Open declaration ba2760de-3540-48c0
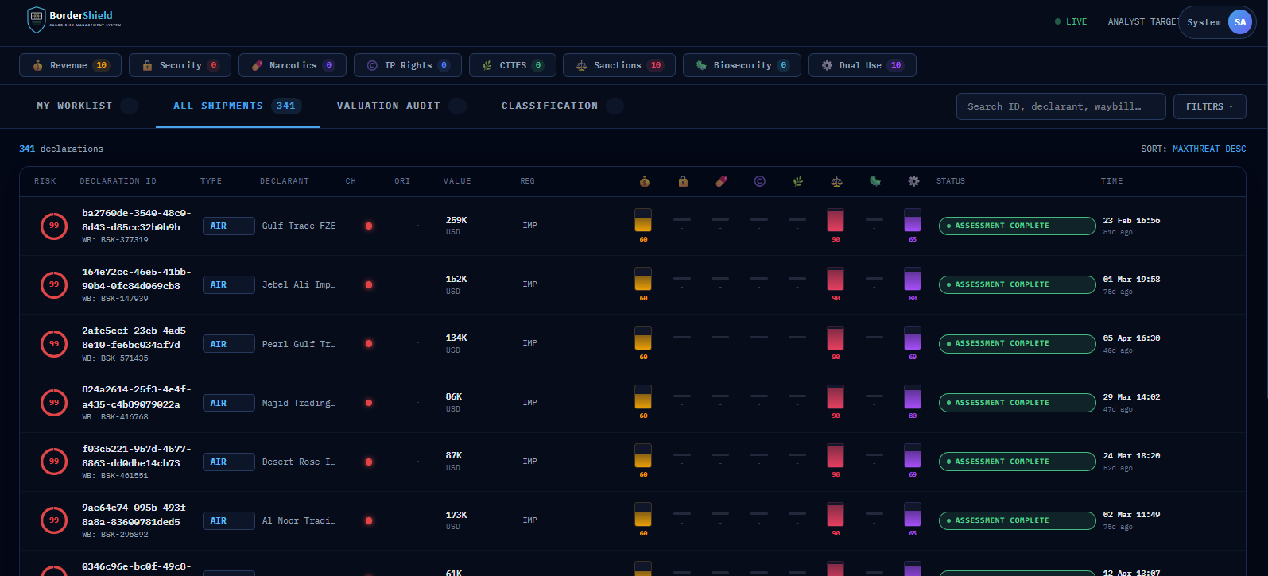 pyautogui.click(x=136, y=220)
